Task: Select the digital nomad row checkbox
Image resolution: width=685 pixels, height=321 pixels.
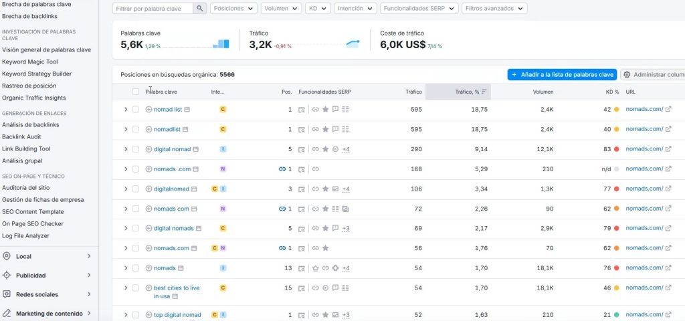Action: coord(135,149)
